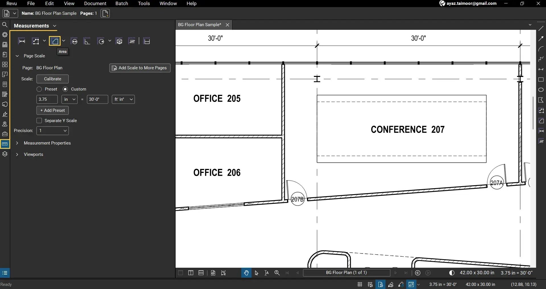Activate the Zoom tool in navigation bar
This screenshot has height=289, width=546.
click(x=277, y=273)
